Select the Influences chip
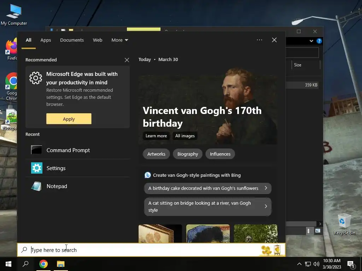The image size is (362, 271). coord(220,154)
